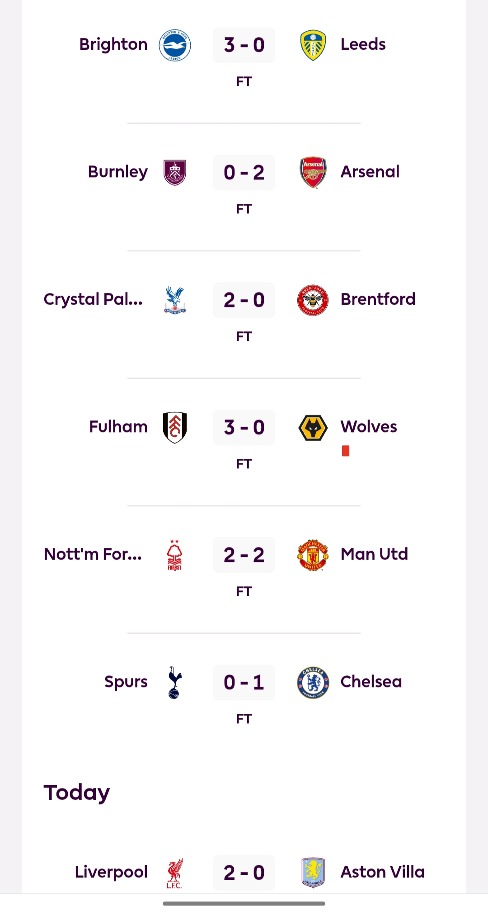Viewport: 488px width, 915px height.
Task: Open the Burnley 0-2 Arsenal score
Action: 244,173
